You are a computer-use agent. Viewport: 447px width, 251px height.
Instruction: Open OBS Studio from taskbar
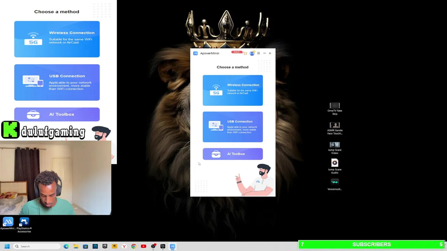tap(153, 246)
